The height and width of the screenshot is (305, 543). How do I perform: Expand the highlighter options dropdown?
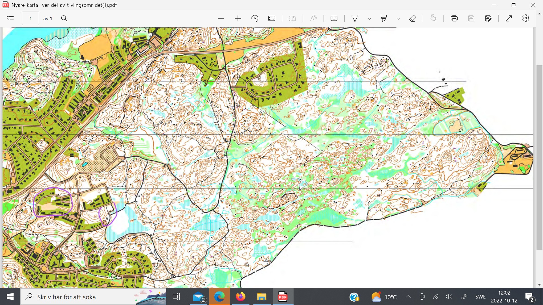[398, 19]
